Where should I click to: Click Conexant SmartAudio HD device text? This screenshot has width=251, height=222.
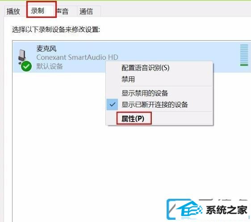tap(77, 57)
